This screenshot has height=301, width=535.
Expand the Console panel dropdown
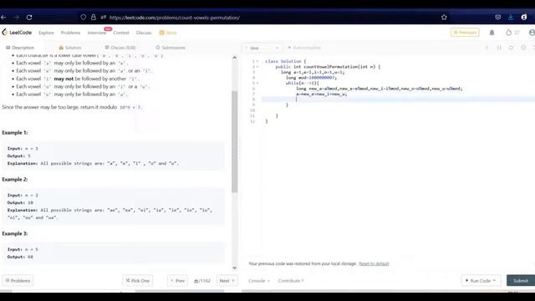pyautogui.click(x=259, y=281)
